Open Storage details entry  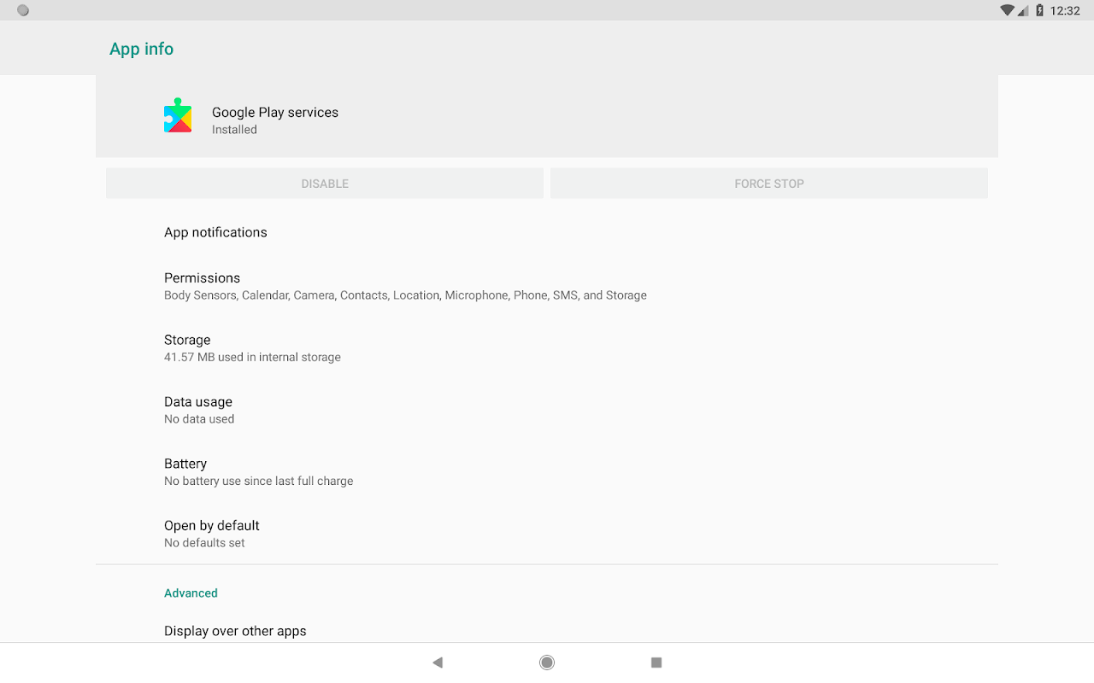547,347
